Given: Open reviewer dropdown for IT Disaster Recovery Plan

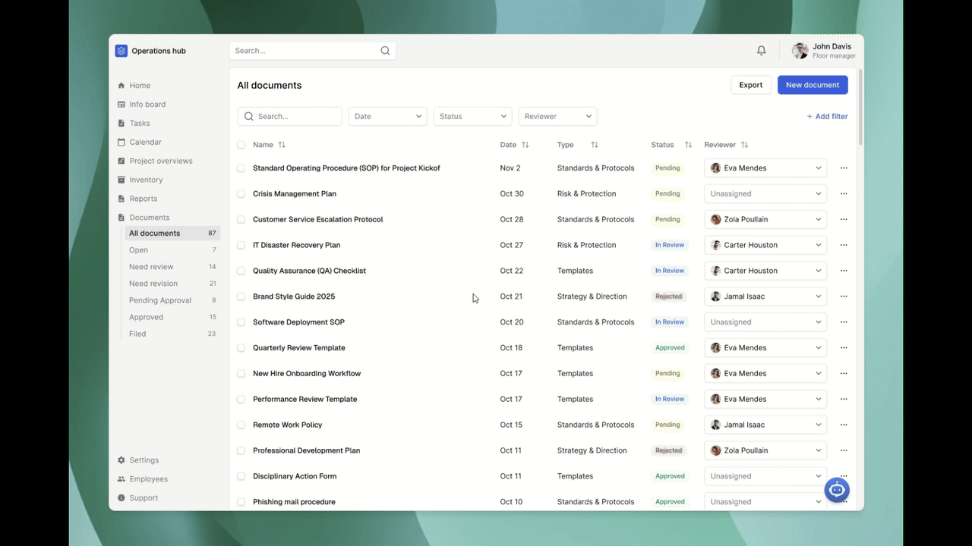Looking at the screenshot, I should pos(765,246).
